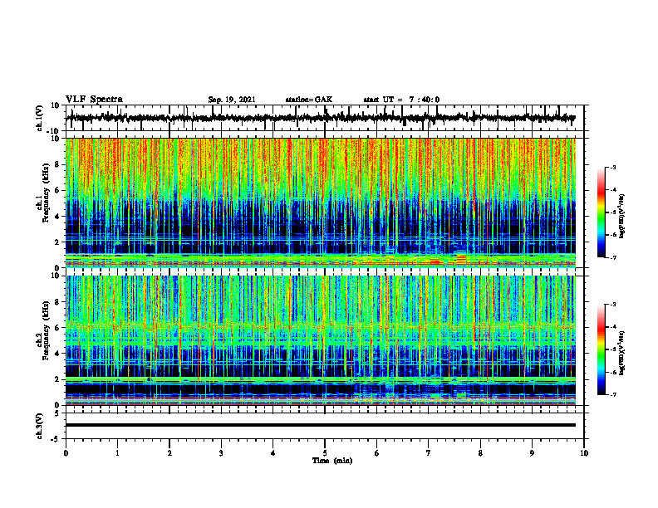
Task: Click the time axis tick label "0"
Action: tap(66, 453)
